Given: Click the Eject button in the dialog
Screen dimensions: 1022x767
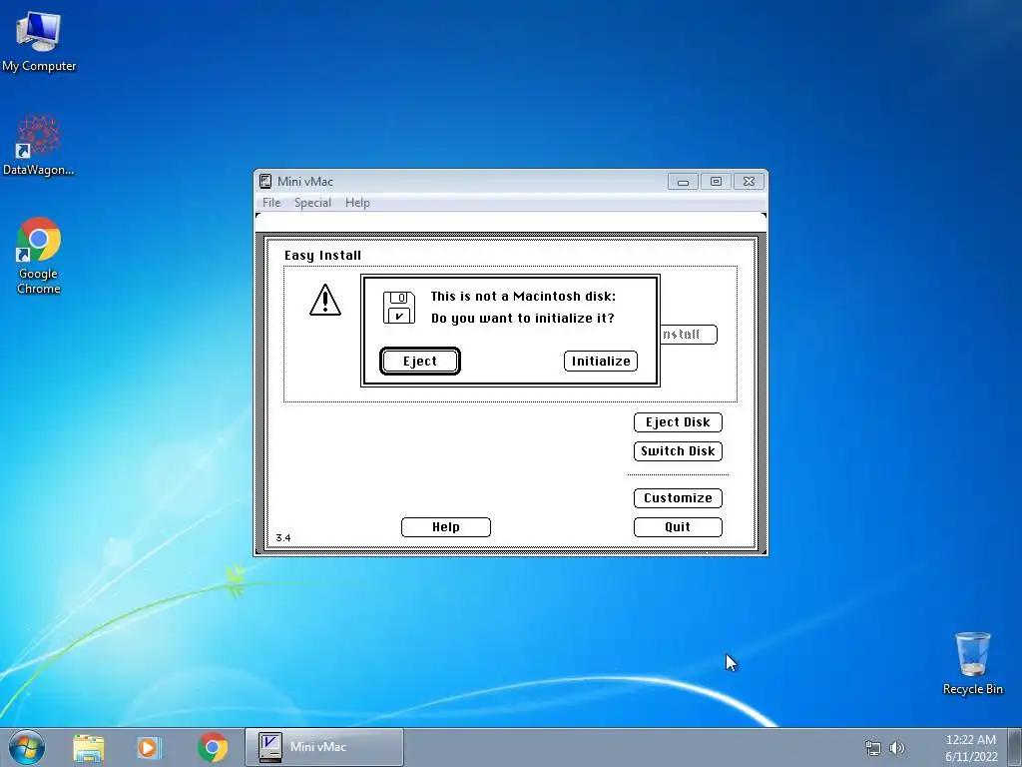Looking at the screenshot, I should click(420, 362).
